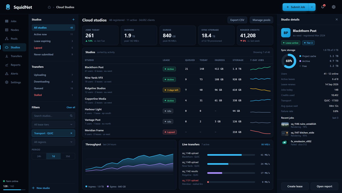
Task: Show Downloading transfers
Action: (53, 82)
